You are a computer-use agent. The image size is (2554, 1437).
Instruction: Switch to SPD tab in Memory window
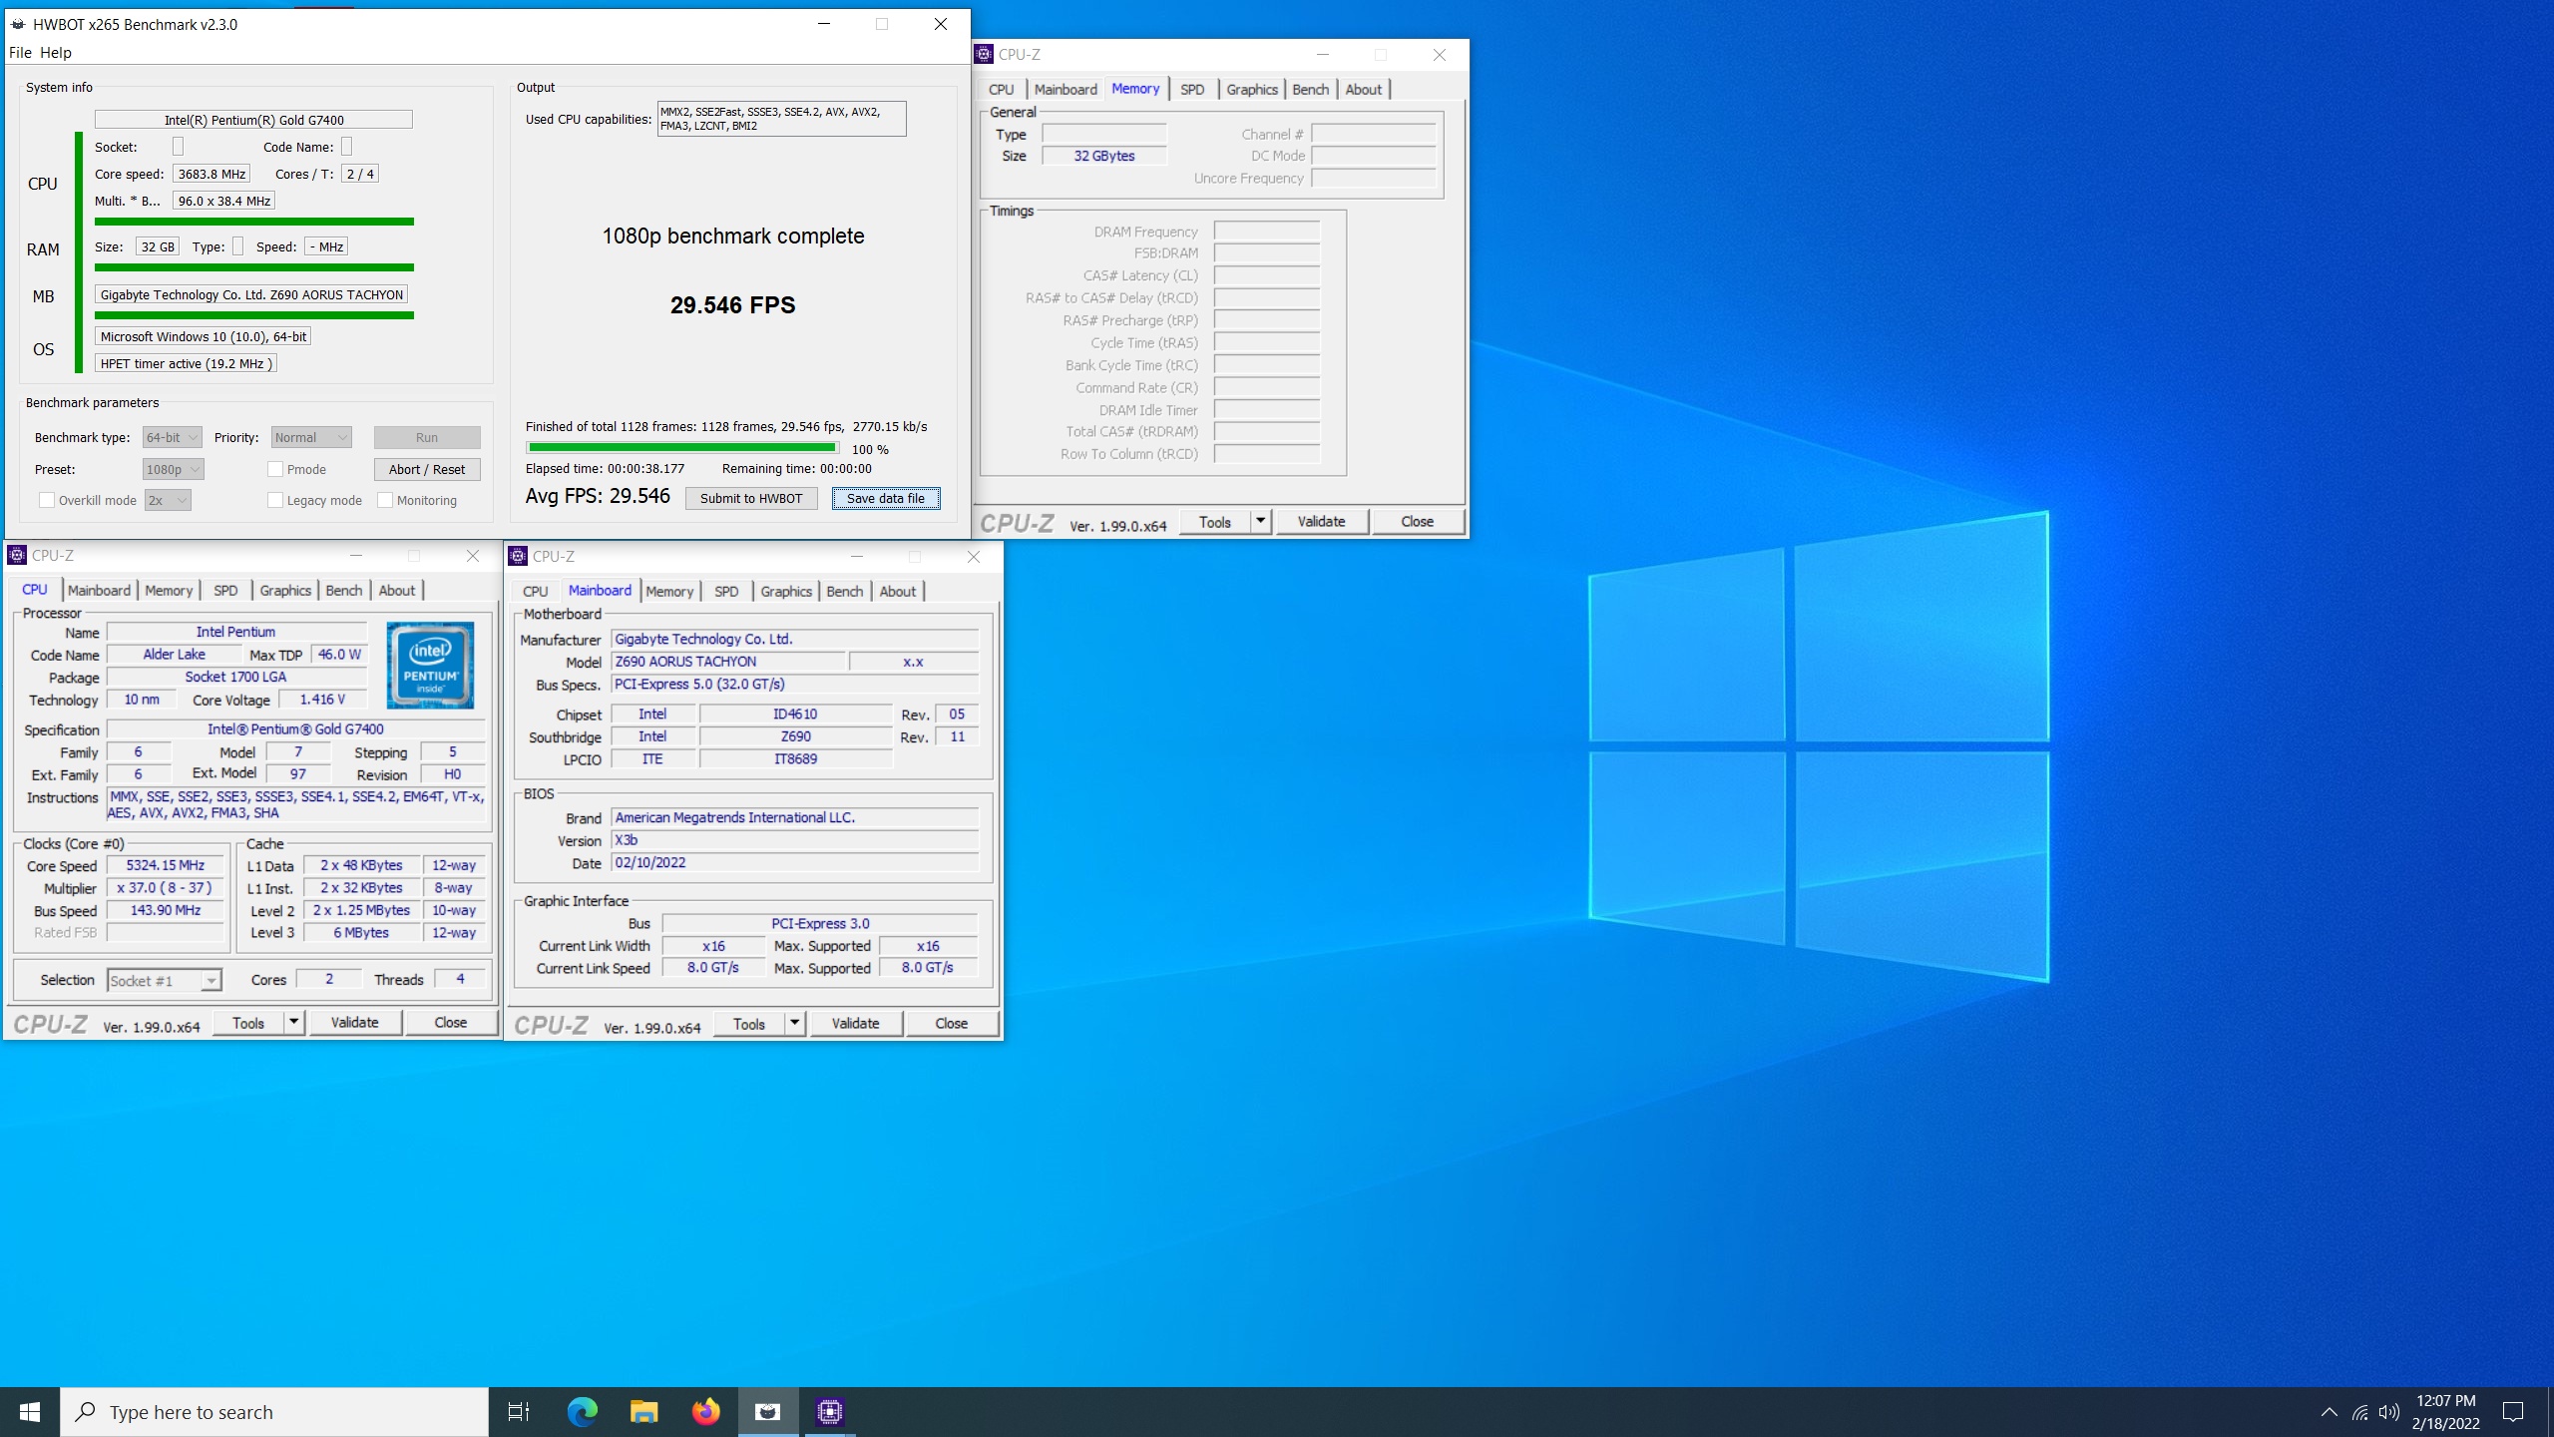1192,89
